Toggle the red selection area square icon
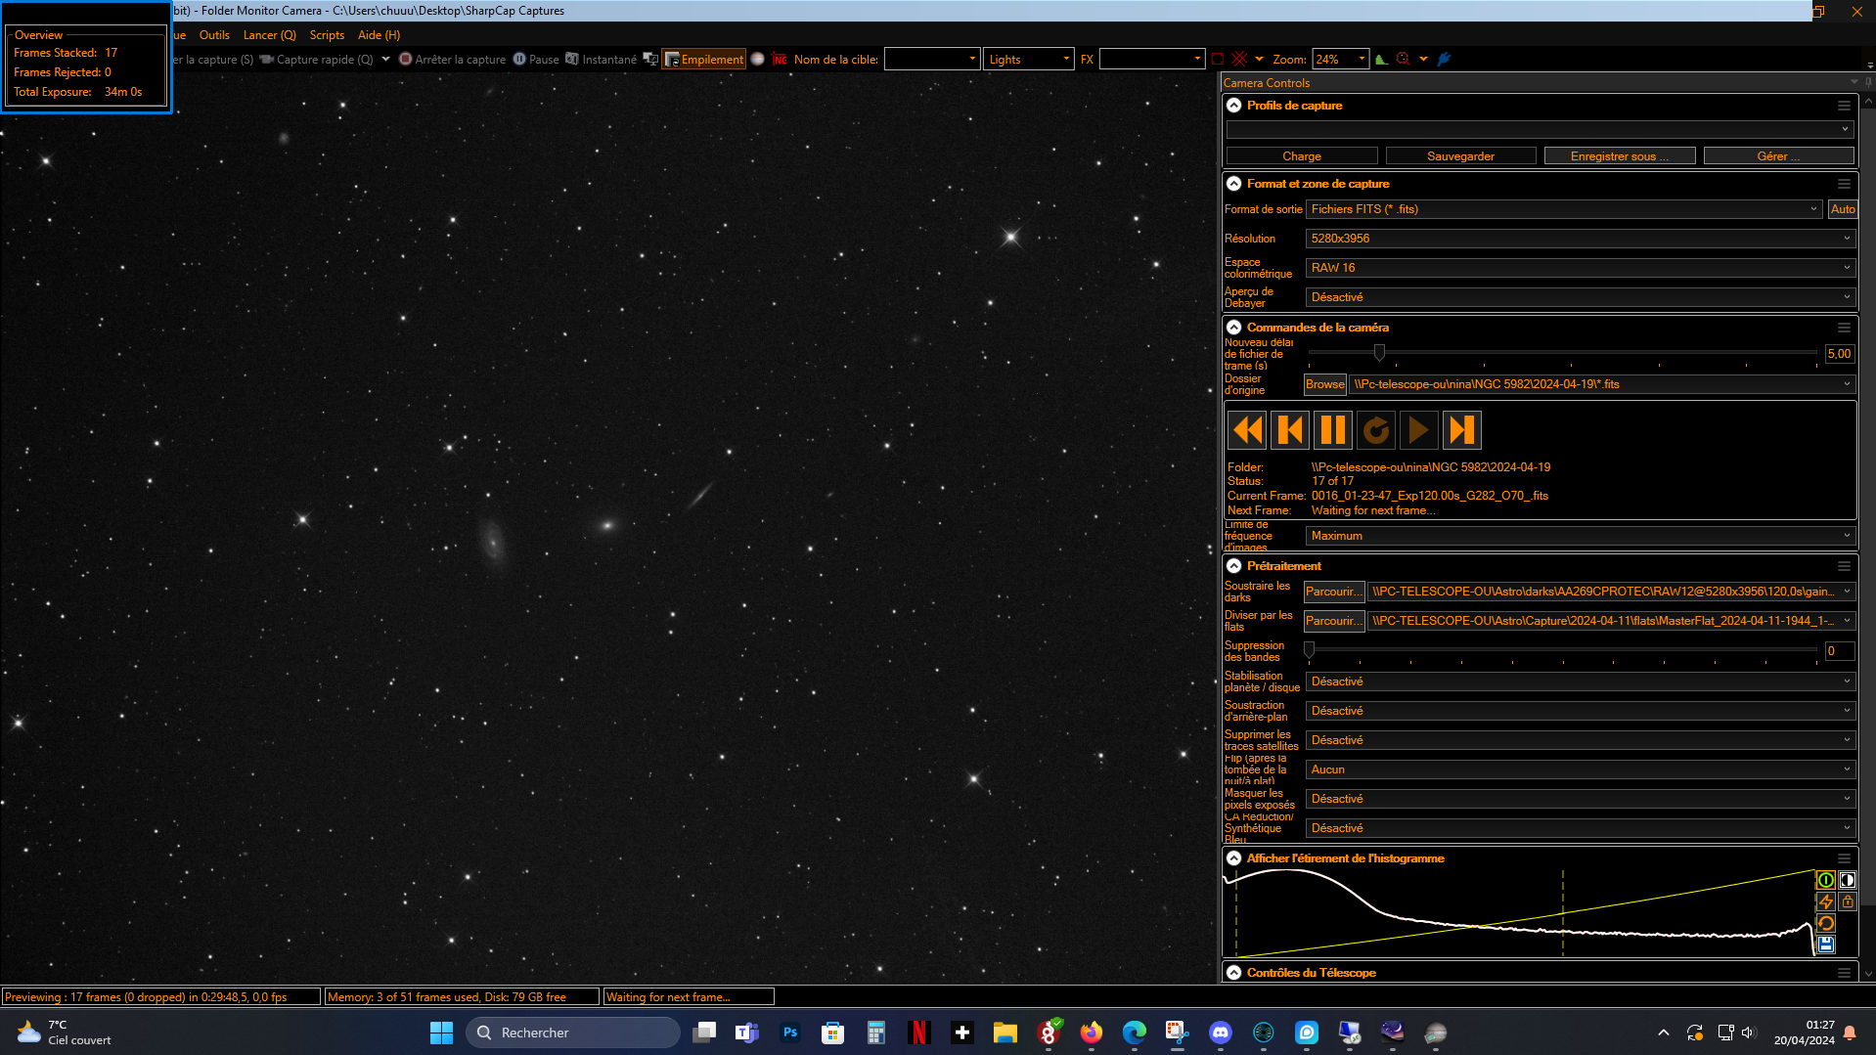This screenshot has width=1876, height=1055. (x=1218, y=60)
